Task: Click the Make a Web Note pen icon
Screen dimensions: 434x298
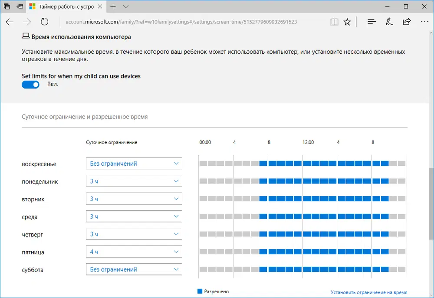Action: click(x=389, y=22)
